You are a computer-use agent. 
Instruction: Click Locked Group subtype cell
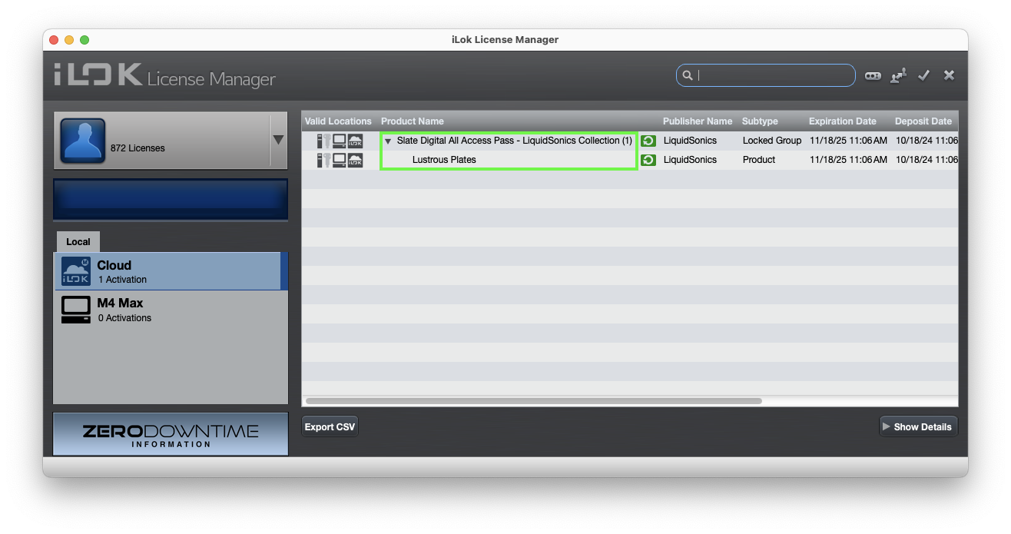click(x=772, y=141)
